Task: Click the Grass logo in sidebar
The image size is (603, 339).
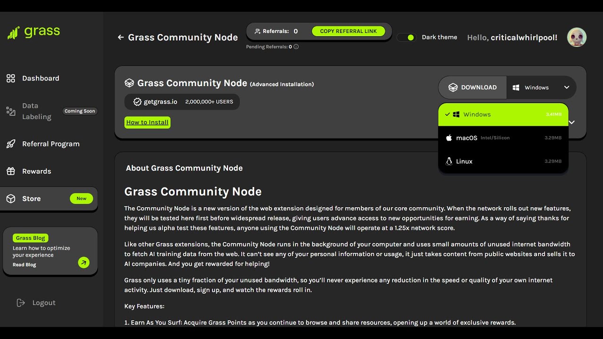Action: [33, 32]
